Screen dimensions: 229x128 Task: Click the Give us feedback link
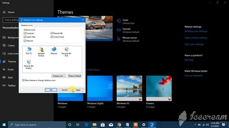pos(193,75)
